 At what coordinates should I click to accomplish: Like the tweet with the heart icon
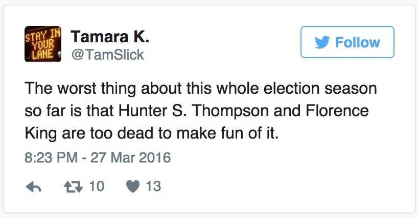click(x=132, y=187)
